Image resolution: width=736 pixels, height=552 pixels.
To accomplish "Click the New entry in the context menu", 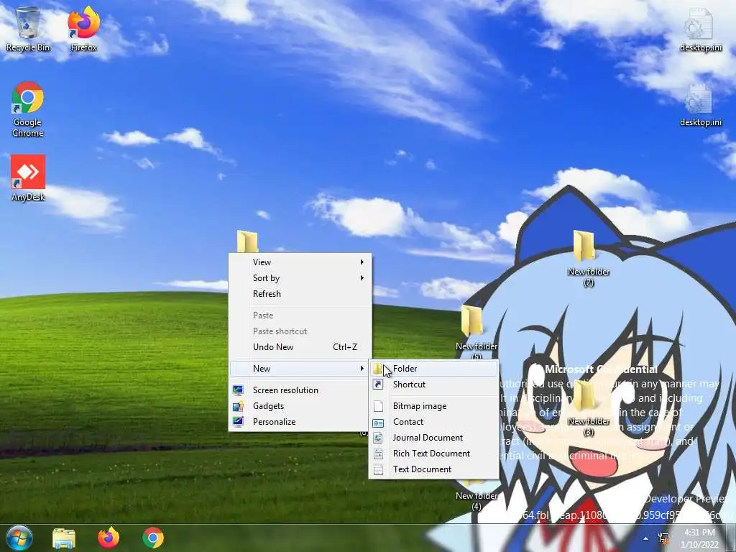I will pos(300,369).
